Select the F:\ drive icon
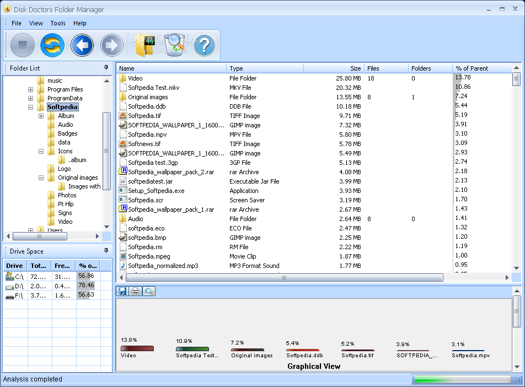 coord(10,296)
